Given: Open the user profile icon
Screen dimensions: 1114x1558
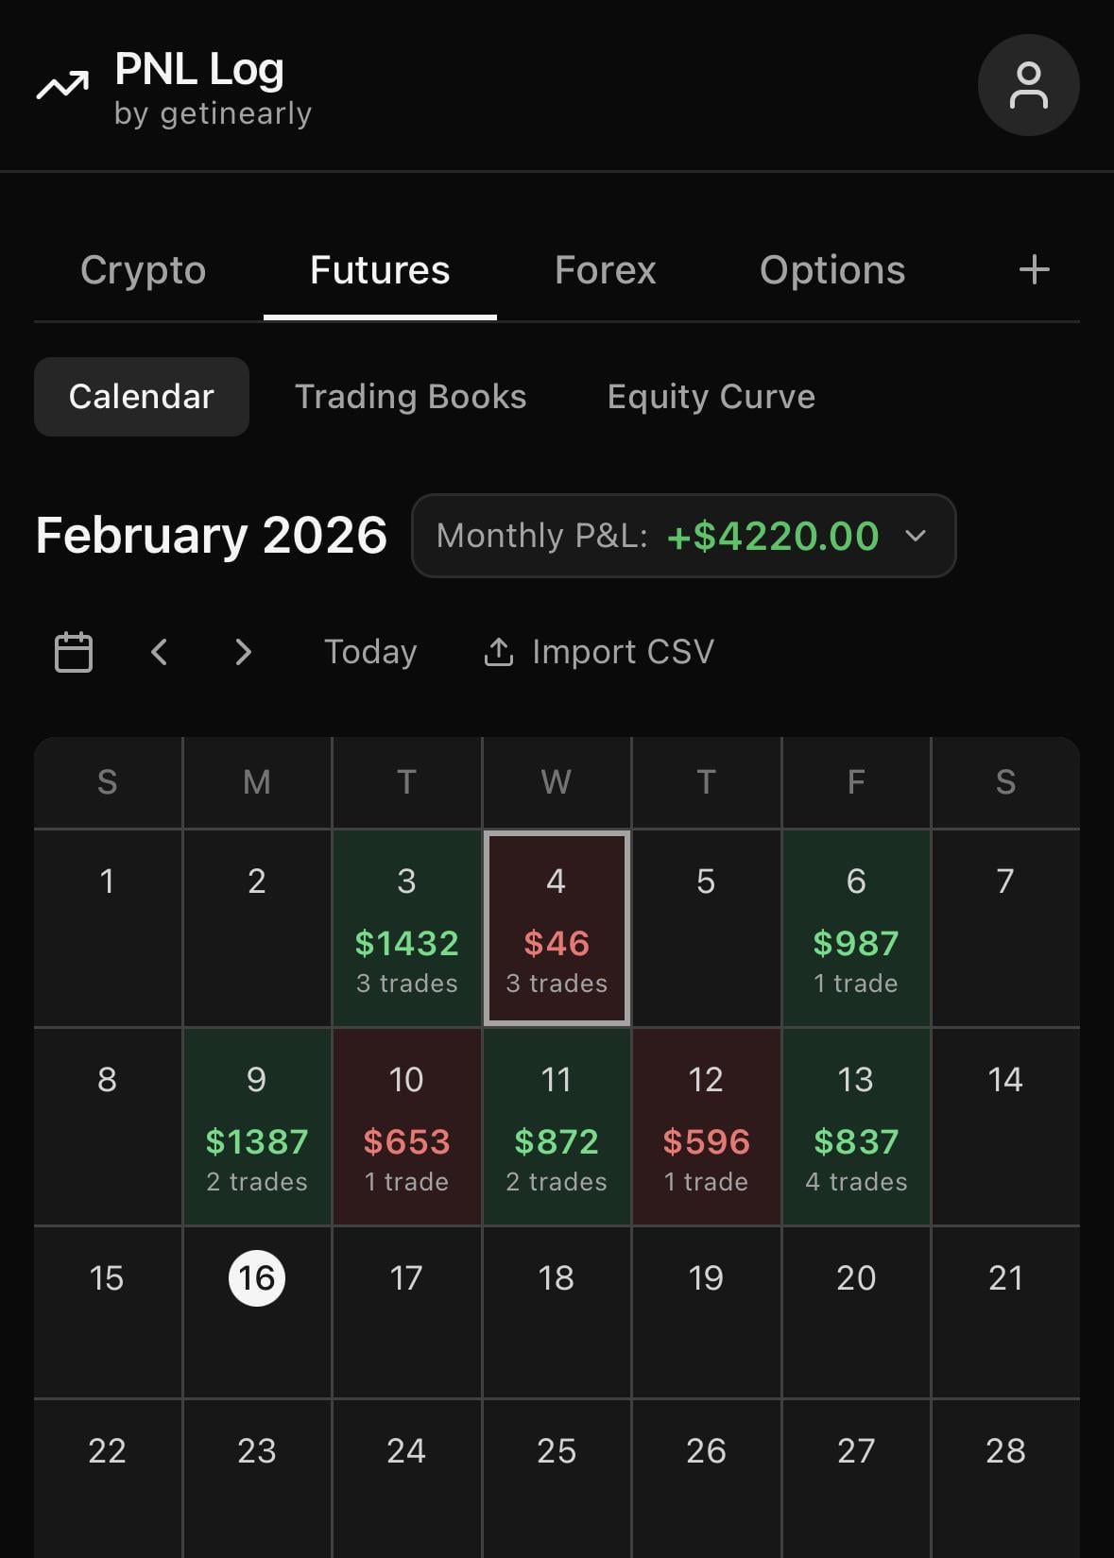Looking at the screenshot, I should coord(1028,85).
